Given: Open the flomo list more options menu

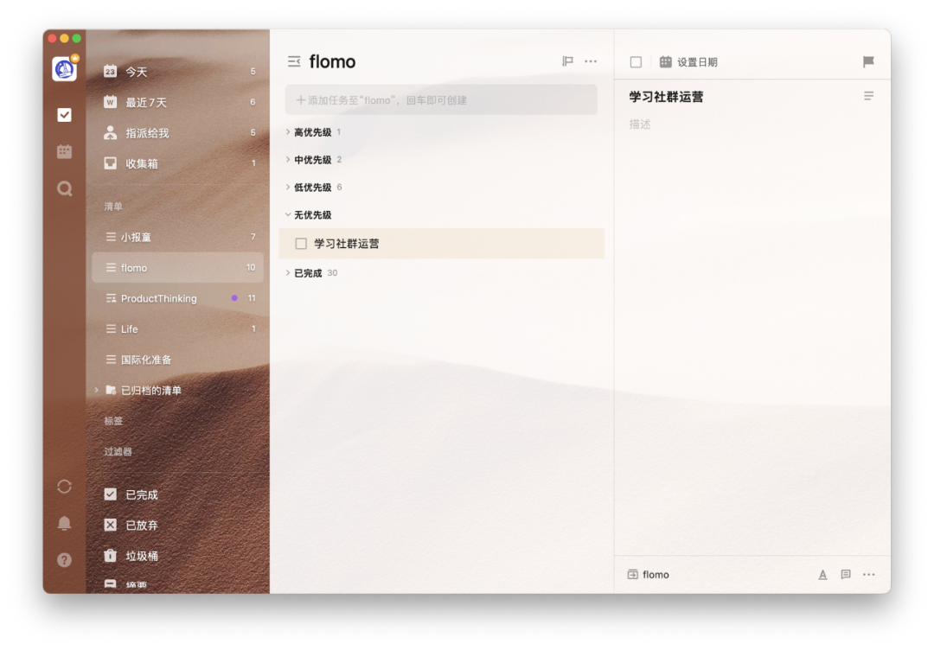Looking at the screenshot, I should 591,61.
